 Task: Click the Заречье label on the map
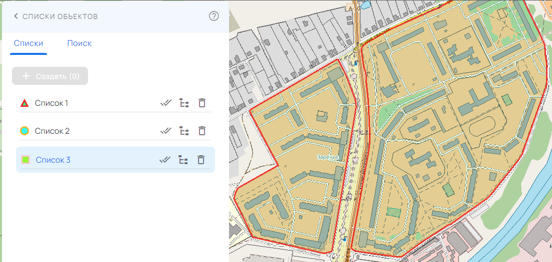(327, 157)
